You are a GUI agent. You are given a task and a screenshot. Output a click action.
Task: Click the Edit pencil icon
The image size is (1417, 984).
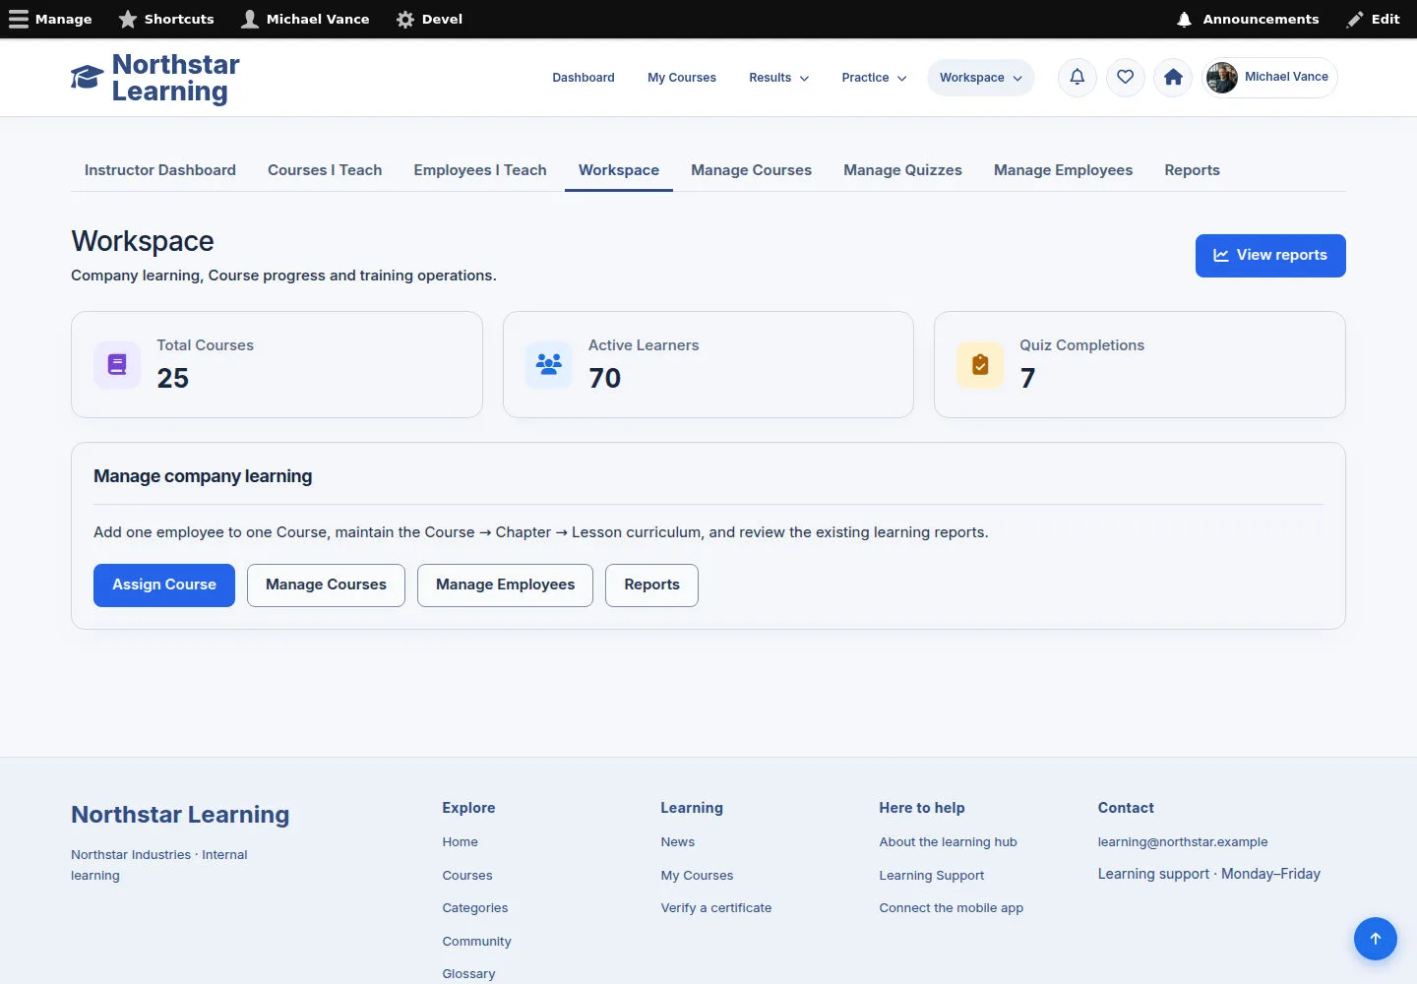(x=1355, y=19)
